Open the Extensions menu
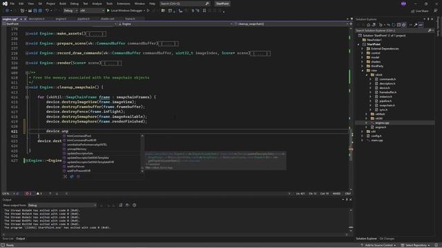The width and height of the screenshot is (442, 248). [124, 3]
